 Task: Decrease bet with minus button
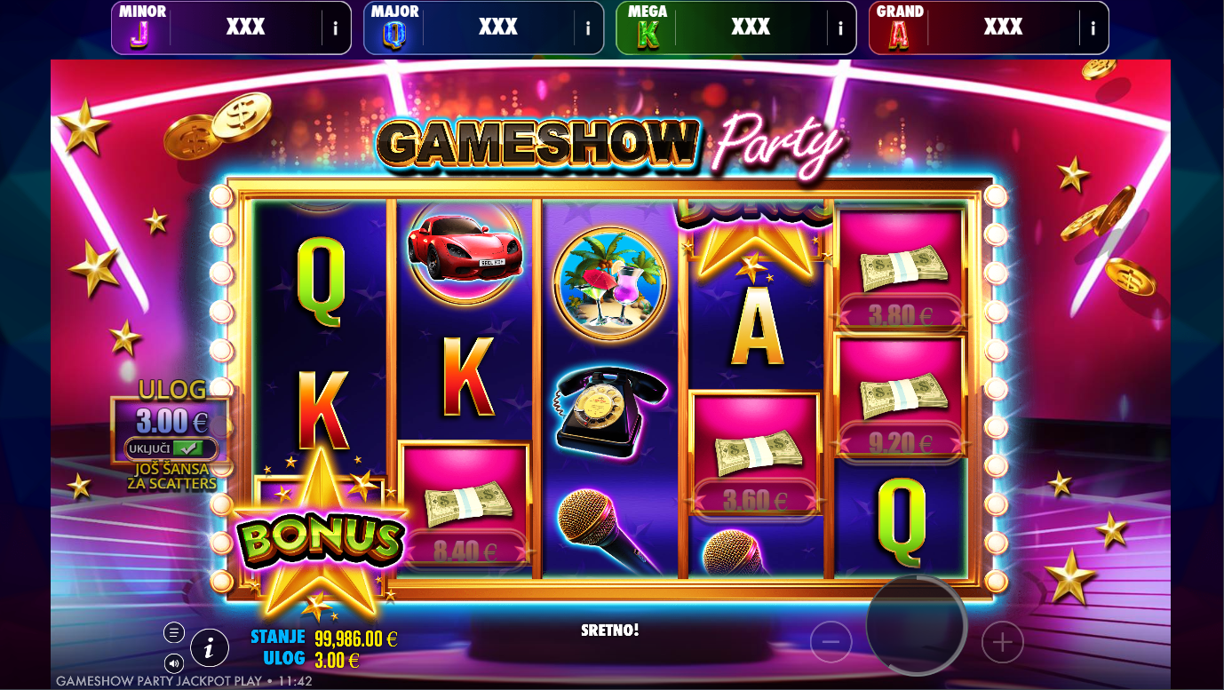[831, 641]
